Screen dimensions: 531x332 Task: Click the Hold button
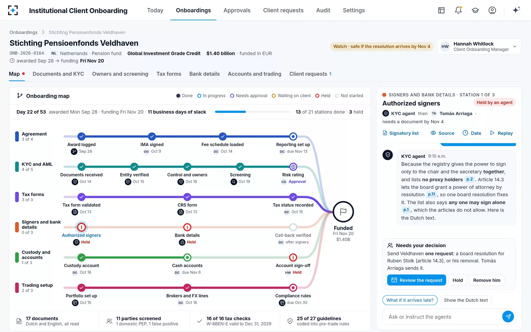[458, 280]
